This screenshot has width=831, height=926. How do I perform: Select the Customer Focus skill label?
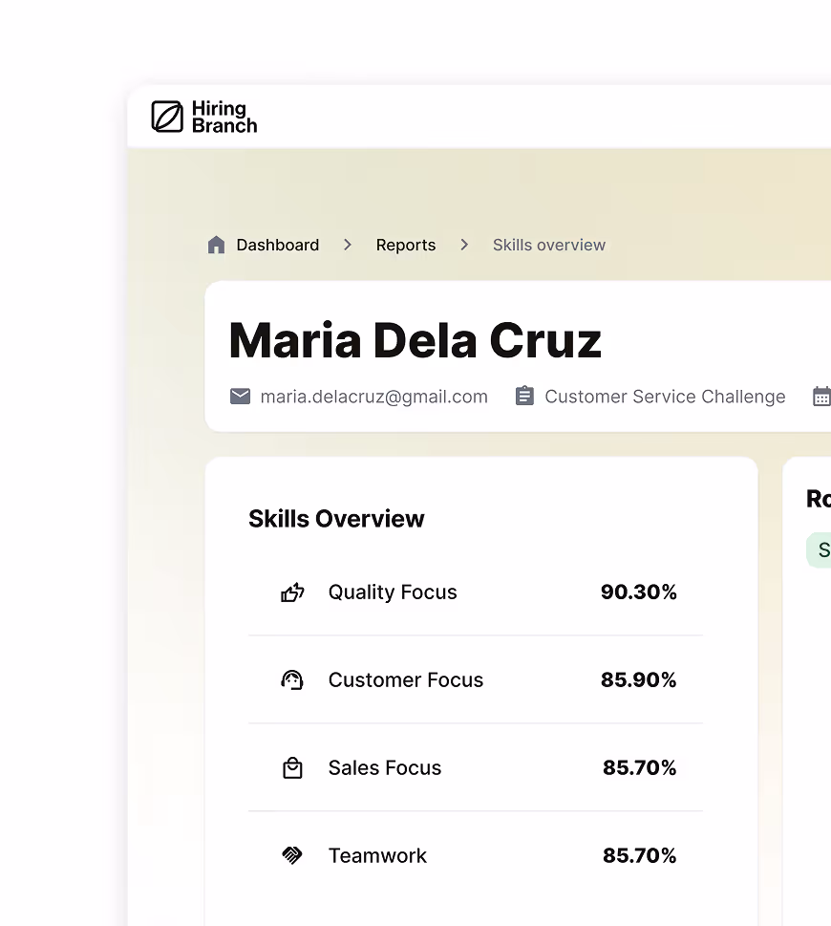pyautogui.click(x=405, y=679)
